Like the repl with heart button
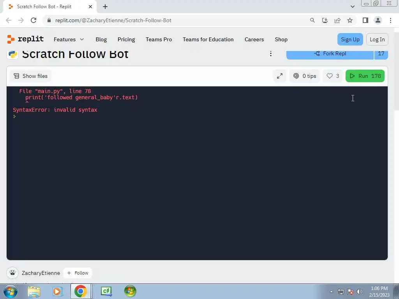The width and height of the screenshot is (399, 299). 333,76
